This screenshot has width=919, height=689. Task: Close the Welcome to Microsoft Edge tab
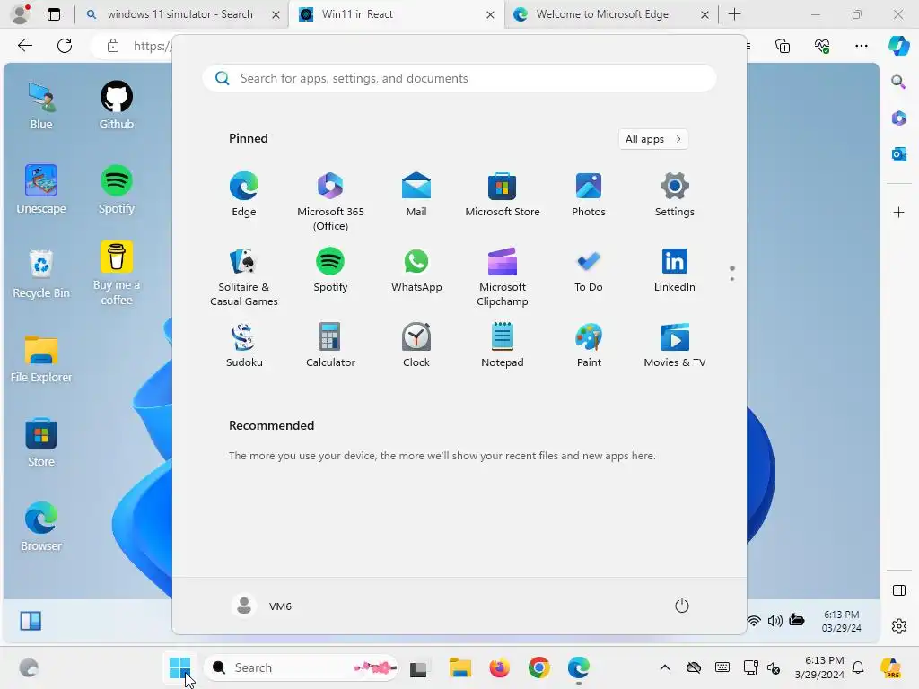tap(705, 14)
